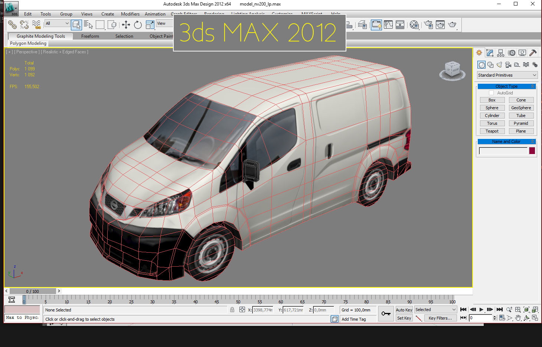Viewport: 542px width, 347px height.
Task: Click the Teapot primitive button
Action: 492,131
